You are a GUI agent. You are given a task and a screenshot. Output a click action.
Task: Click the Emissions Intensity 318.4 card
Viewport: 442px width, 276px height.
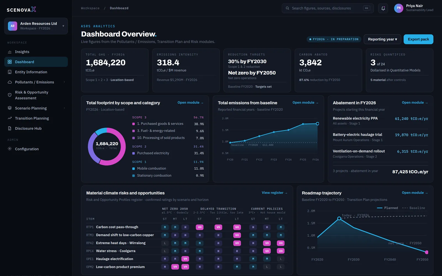[x=186, y=70]
